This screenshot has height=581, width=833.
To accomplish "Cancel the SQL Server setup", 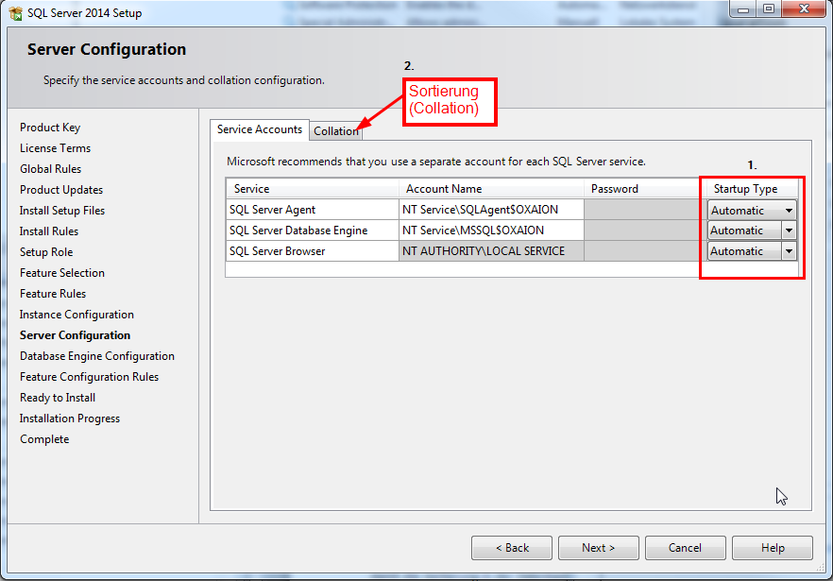I will (685, 548).
